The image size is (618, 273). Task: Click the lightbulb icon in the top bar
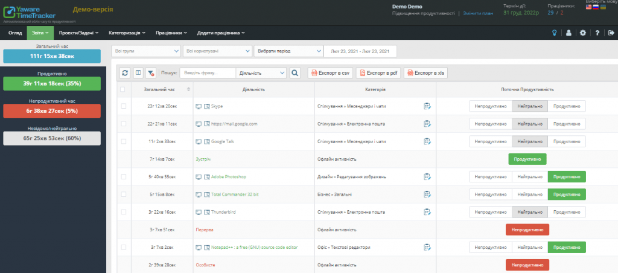click(x=555, y=33)
